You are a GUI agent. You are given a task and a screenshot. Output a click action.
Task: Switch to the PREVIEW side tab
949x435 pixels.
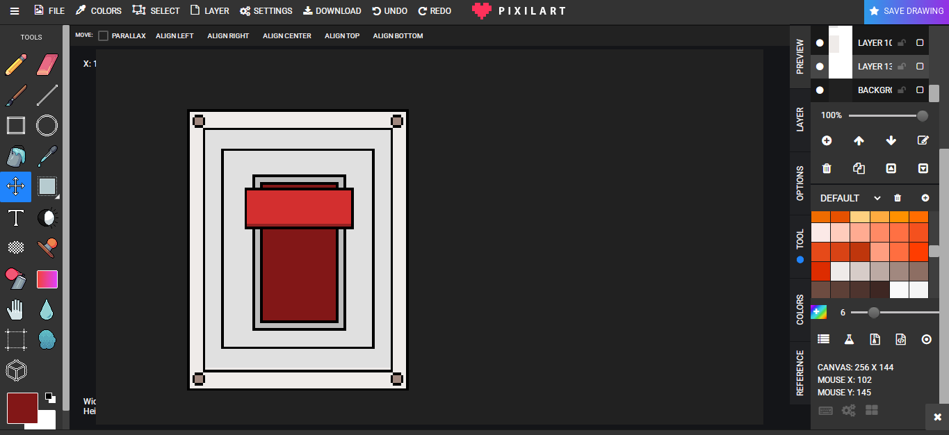(800, 57)
